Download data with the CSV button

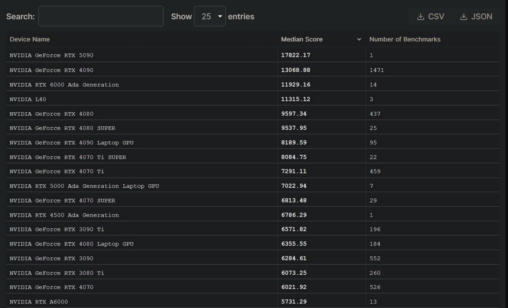[431, 17]
